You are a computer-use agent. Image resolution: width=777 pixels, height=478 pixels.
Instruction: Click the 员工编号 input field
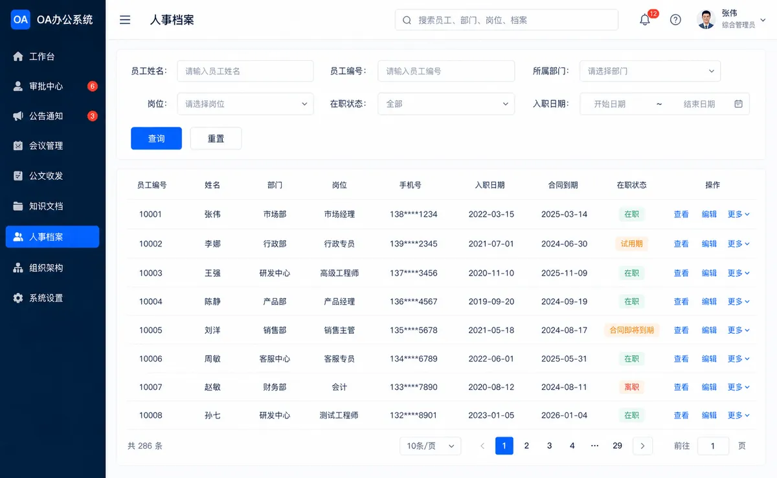[446, 71]
